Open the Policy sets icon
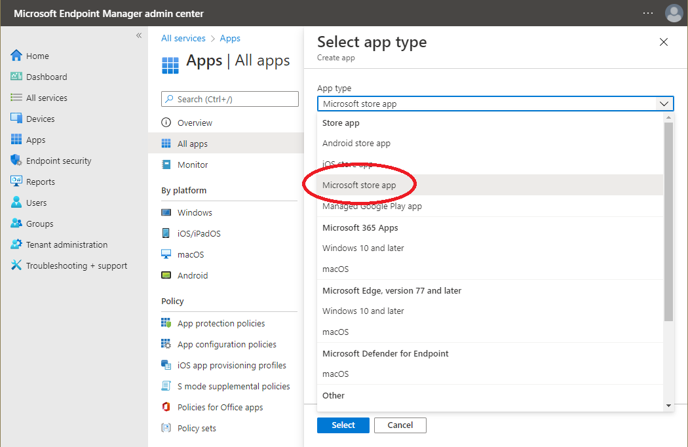This screenshot has height=447, width=688. (x=166, y=428)
